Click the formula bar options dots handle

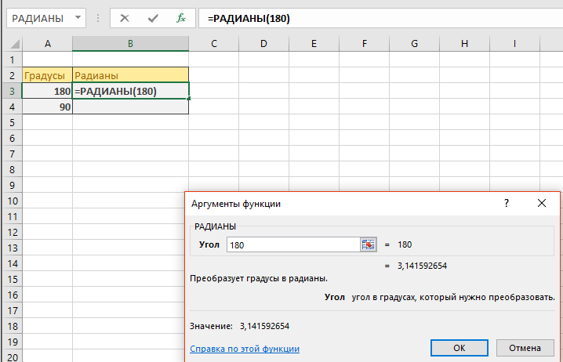(x=98, y=18)
